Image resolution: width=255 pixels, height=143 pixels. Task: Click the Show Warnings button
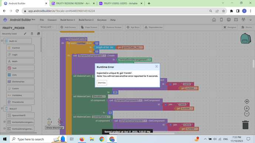click(54, 128)
